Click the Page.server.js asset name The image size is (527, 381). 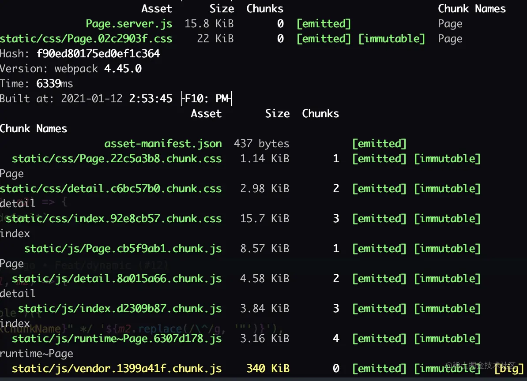129,24
